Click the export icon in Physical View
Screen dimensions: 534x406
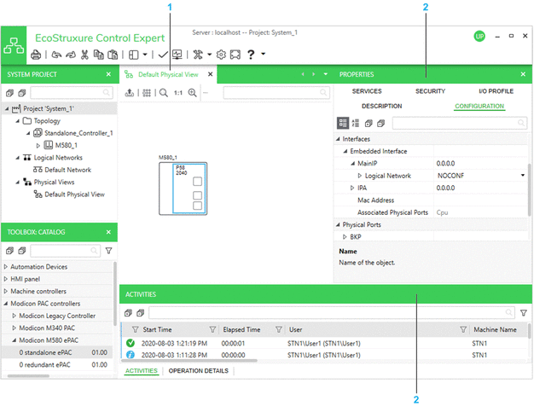(x=130, y=93)
